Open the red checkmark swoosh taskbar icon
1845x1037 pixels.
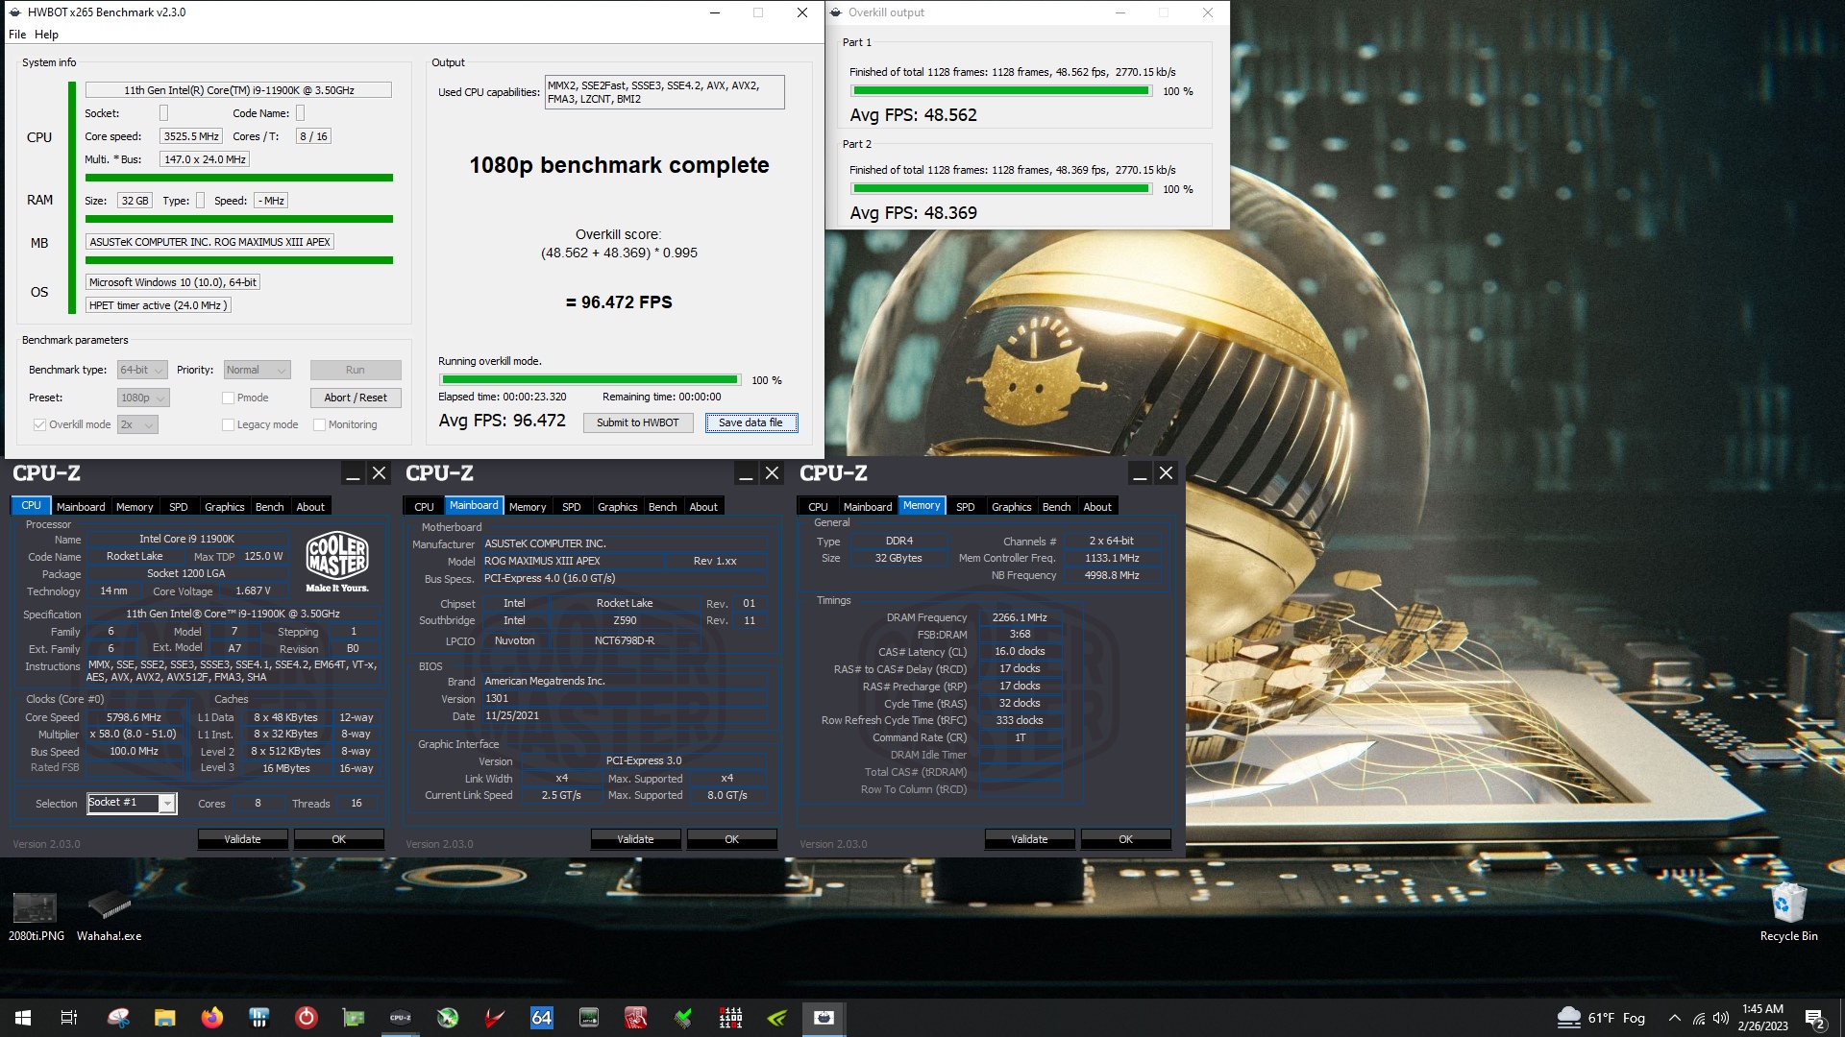495,1018
